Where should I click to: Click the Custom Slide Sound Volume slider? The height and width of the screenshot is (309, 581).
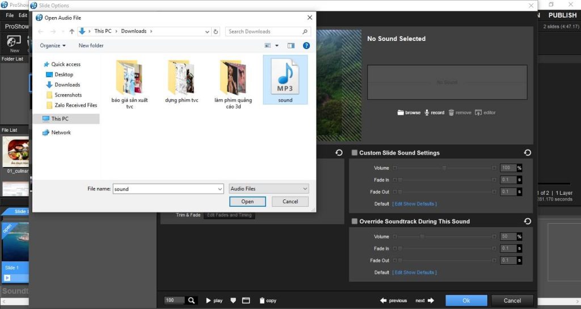tap(444, 168)
